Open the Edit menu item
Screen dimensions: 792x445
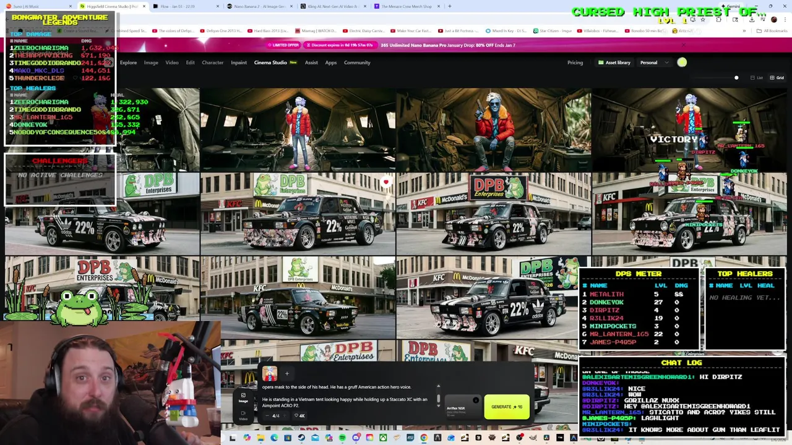[x=190, y=62]
